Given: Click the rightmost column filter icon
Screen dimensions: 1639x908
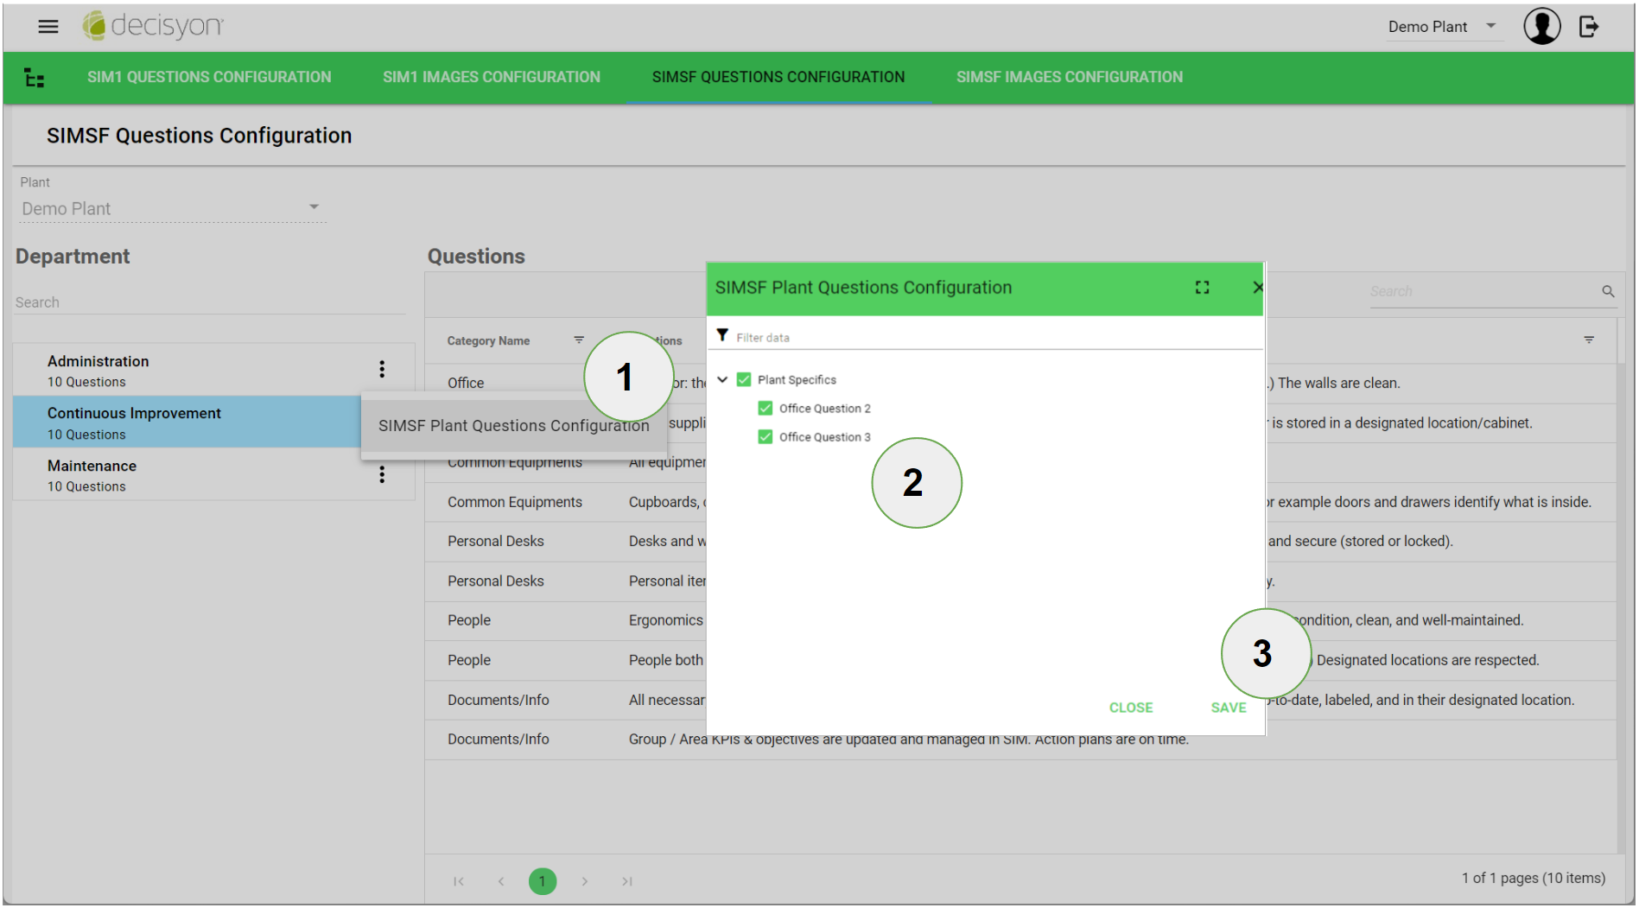Looking at the screenshot, I should (x=1589, y=340).
